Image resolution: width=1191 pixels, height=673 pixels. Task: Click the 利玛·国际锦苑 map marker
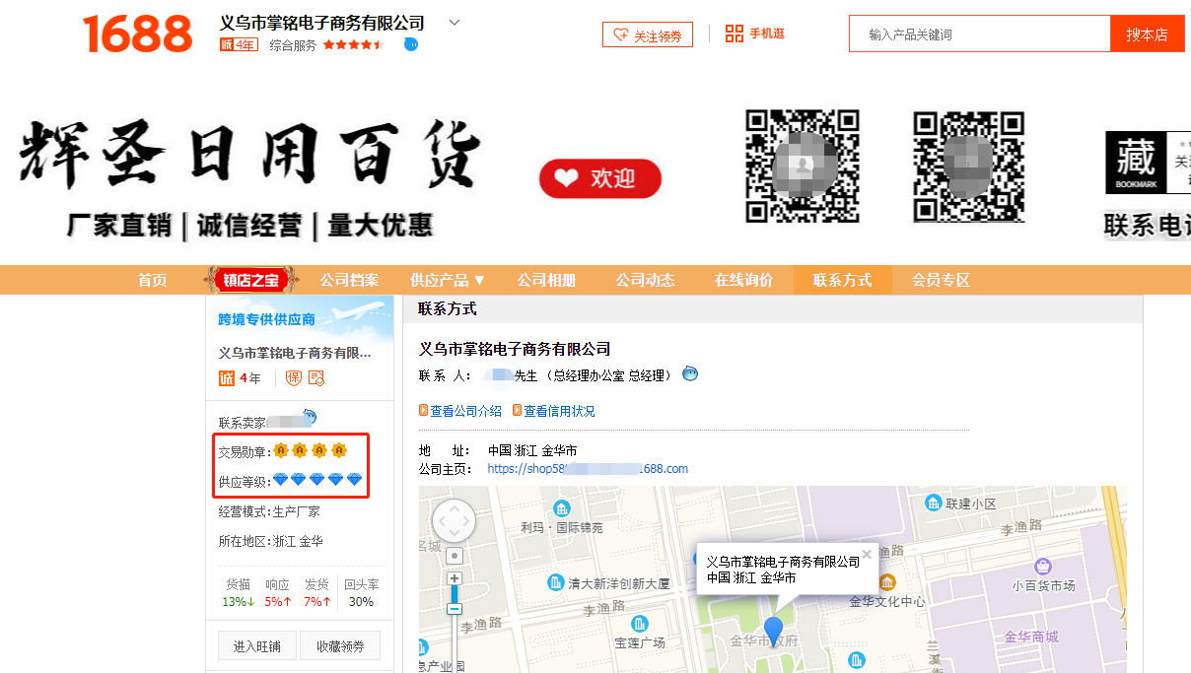click(562, 508)
